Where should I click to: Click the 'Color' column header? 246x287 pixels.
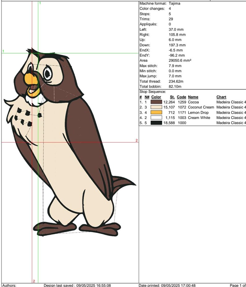pos(156,97)
